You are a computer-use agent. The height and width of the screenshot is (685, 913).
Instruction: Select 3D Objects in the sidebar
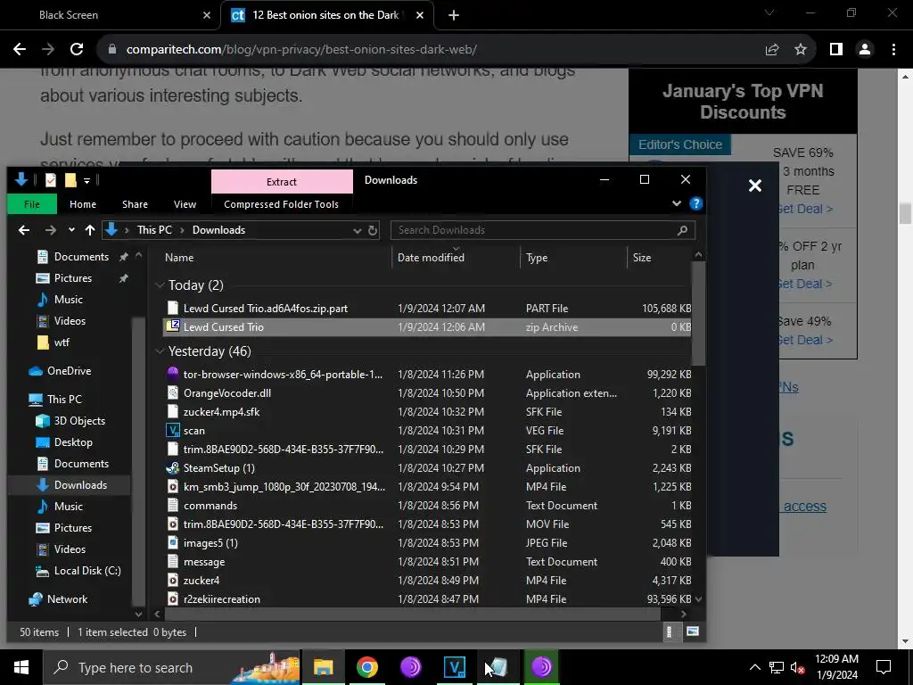coord(79,421)
